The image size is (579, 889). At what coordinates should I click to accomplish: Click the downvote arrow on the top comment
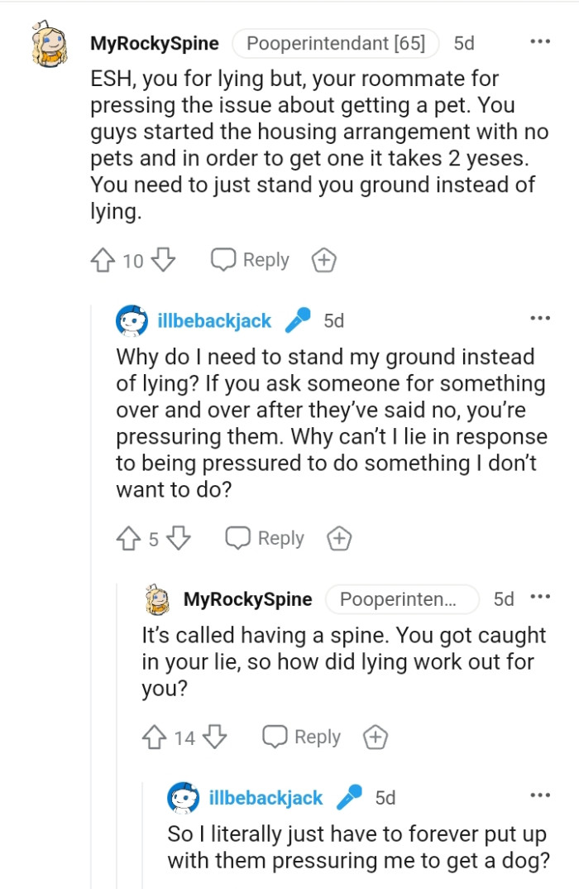(x=164, y=259)
